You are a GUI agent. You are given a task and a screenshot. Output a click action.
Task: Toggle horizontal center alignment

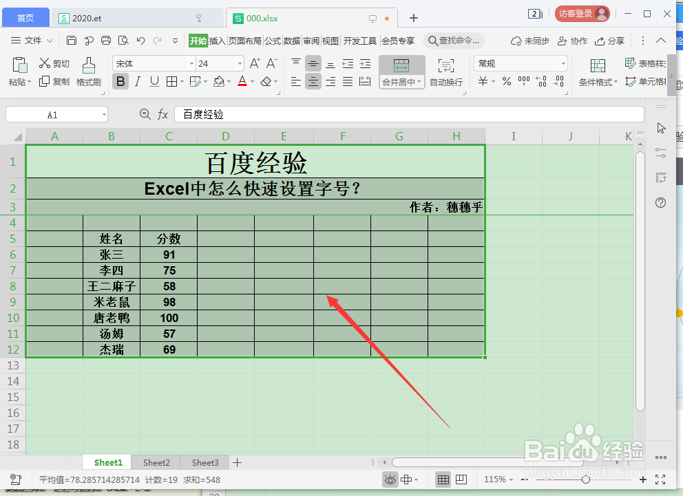click(313, 81)
